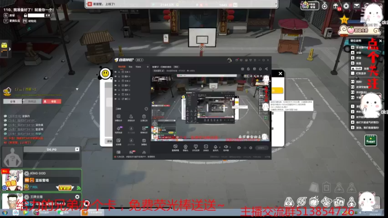Open the toolbox tool with green badge

tap(144, 129)
